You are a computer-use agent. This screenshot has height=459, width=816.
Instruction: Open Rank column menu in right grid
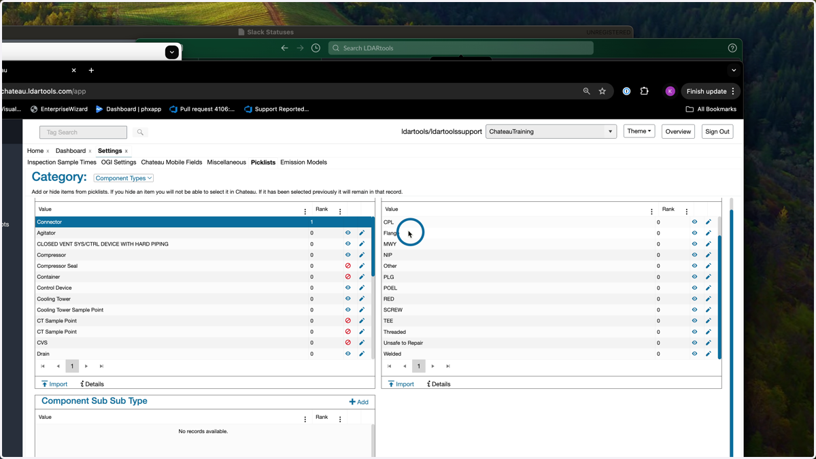[686, 211]
